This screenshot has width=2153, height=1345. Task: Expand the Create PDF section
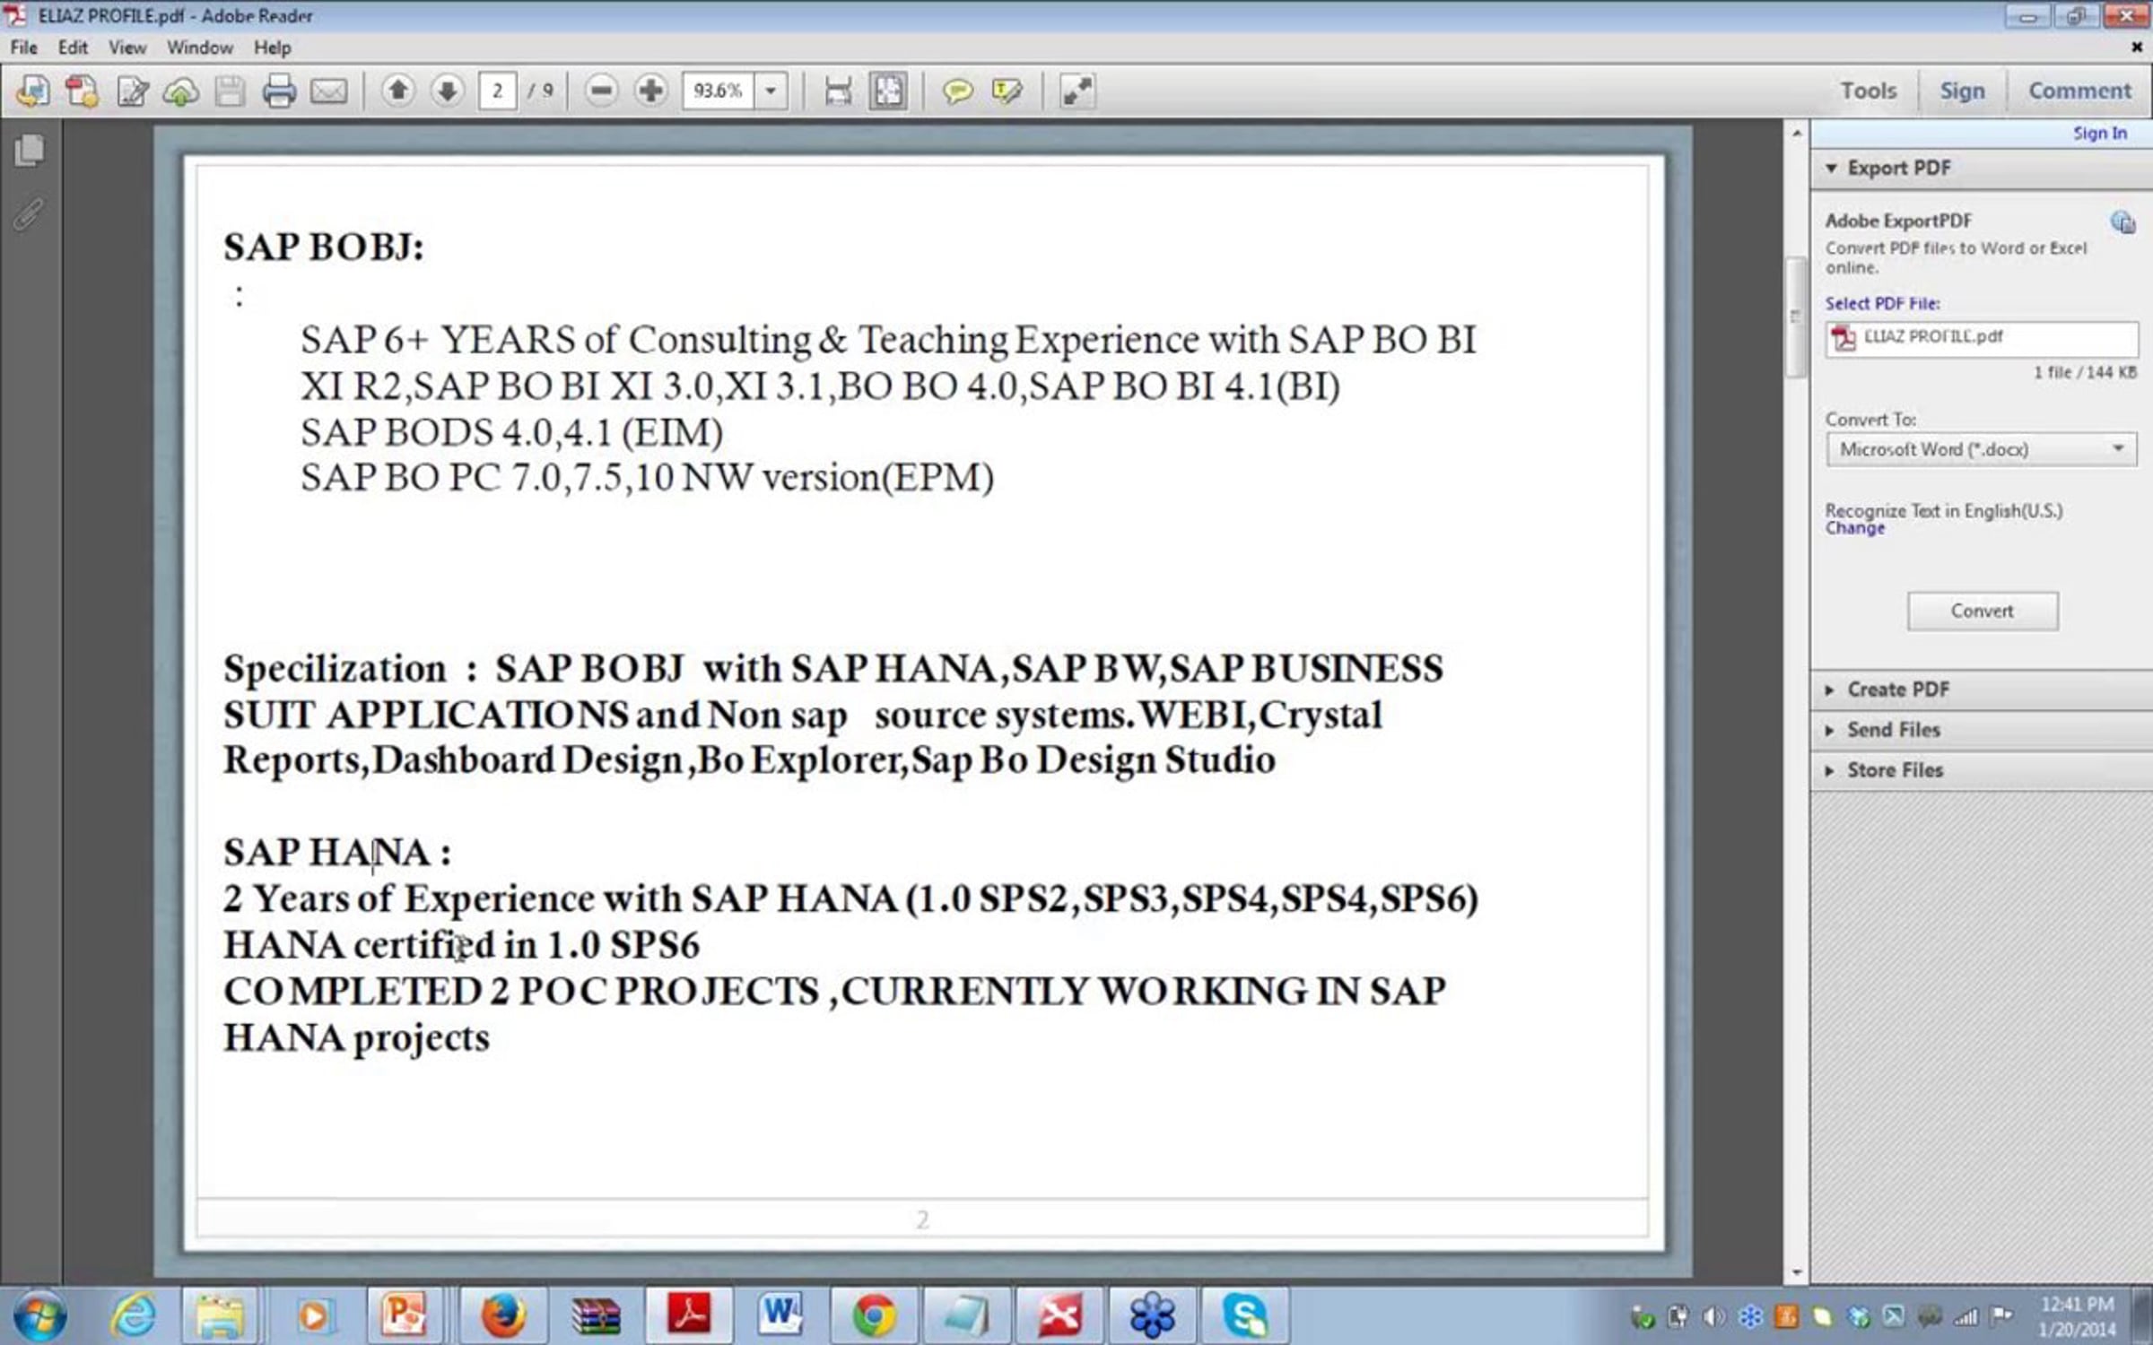click(x=1897, y=690)
